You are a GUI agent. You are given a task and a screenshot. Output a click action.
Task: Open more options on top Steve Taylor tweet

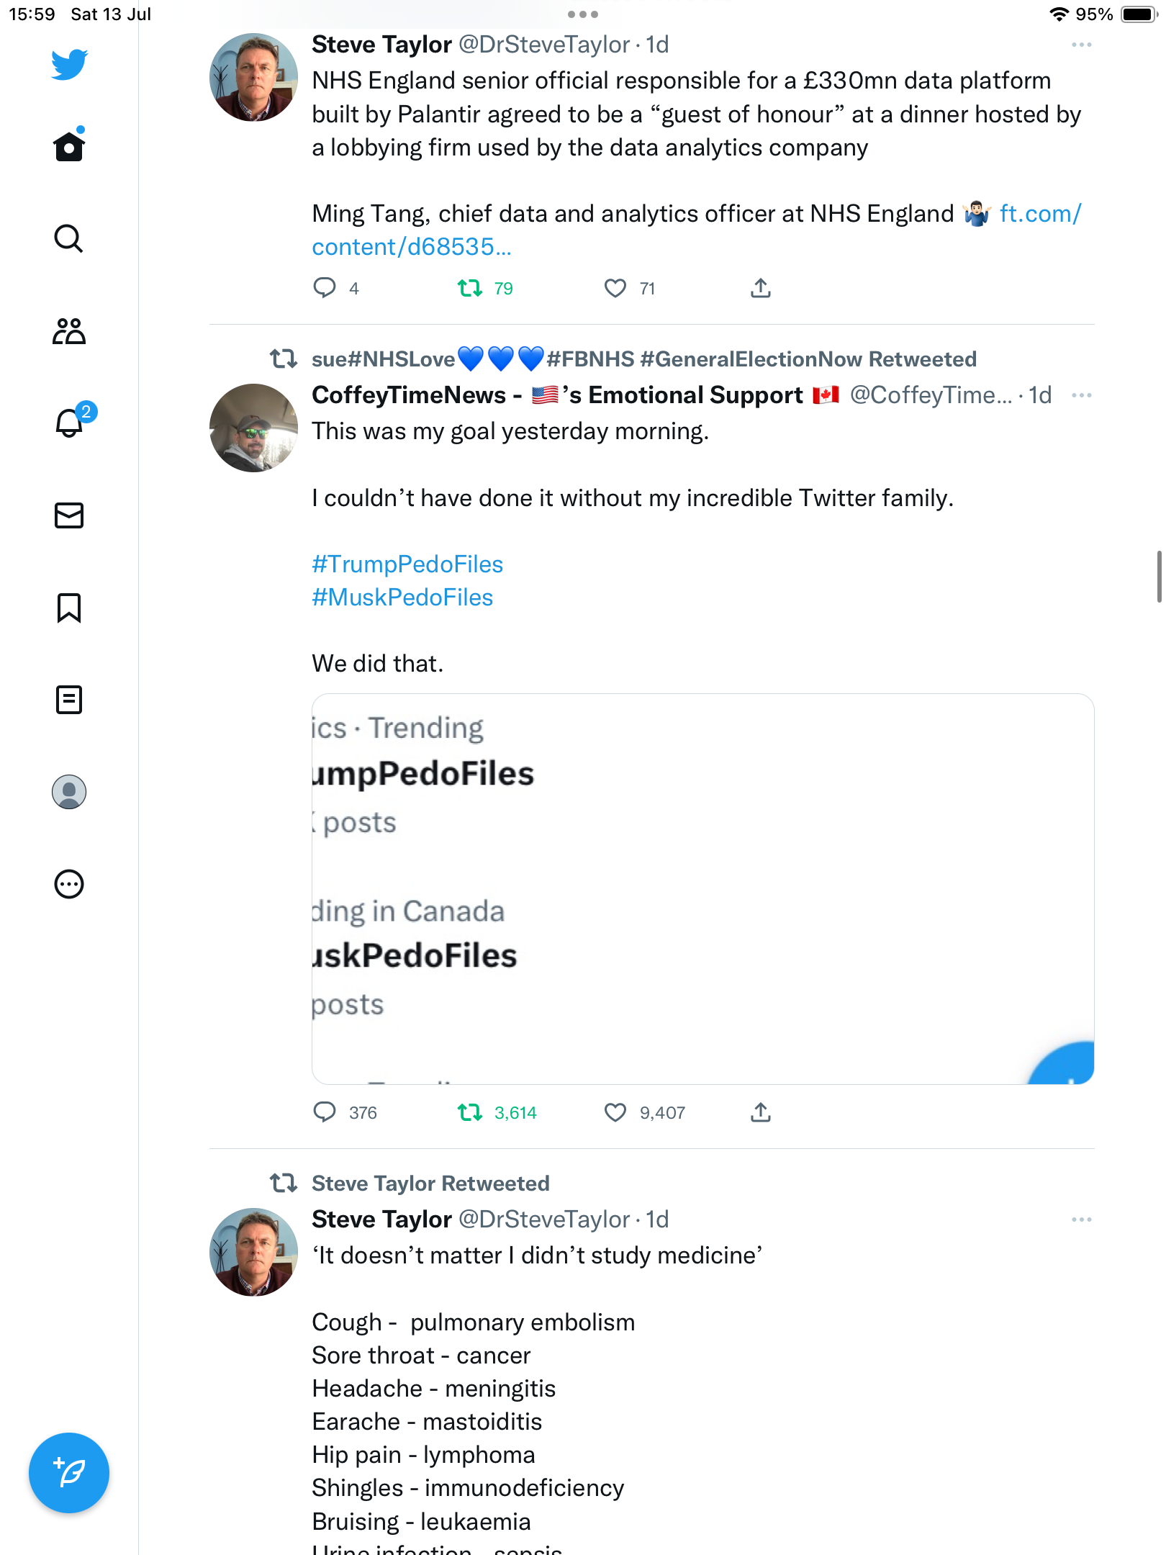click(x=1081, y=45)
